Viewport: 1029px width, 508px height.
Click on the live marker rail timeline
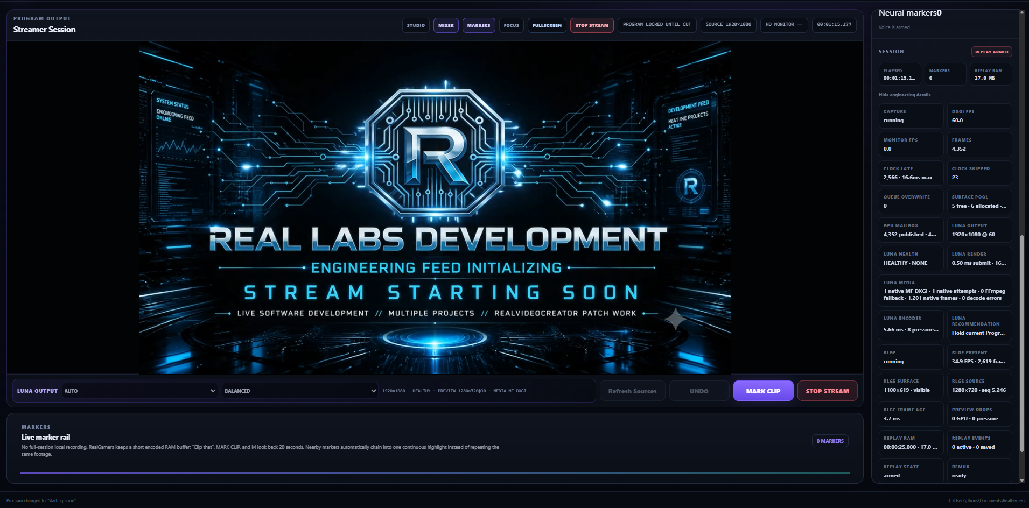[435, 473]
